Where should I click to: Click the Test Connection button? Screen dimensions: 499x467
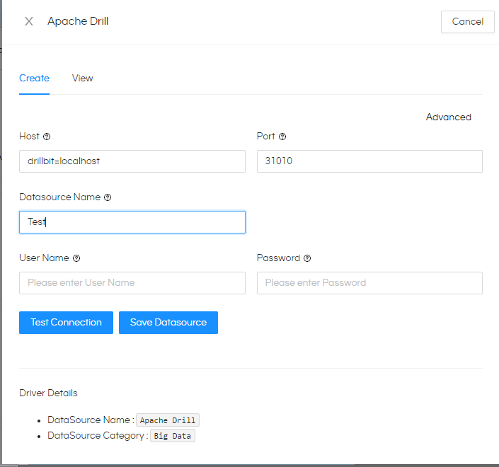67,323
